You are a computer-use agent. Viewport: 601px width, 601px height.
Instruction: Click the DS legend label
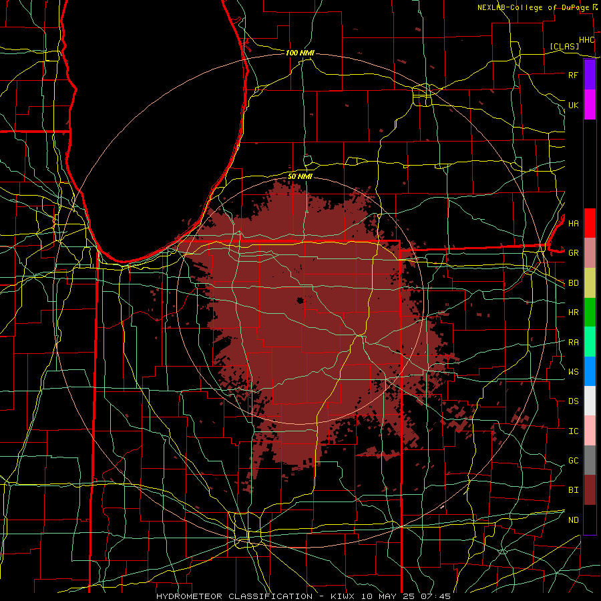[x=573, y=401]
